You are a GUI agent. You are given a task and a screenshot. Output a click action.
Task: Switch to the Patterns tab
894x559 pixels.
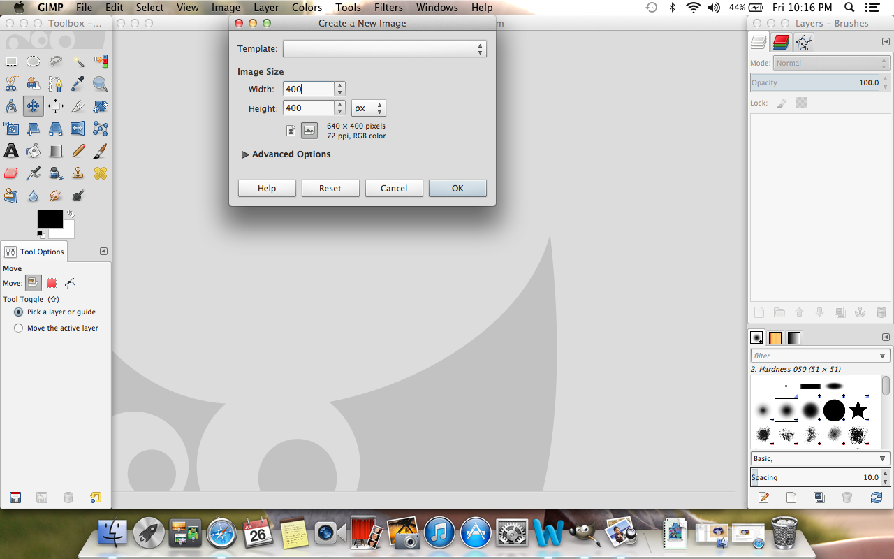[x=775, y=337]
